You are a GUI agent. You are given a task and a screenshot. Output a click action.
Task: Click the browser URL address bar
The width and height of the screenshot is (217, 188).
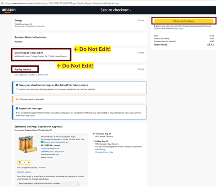pos(81,3)
